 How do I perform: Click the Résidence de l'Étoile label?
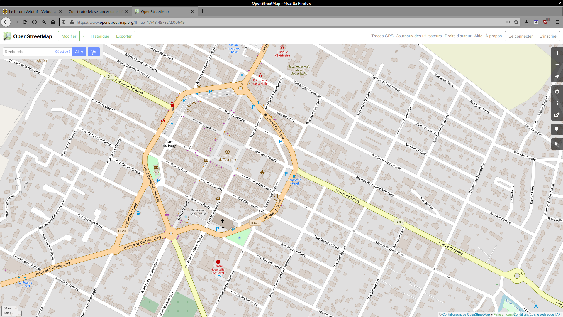coord(199,212)
